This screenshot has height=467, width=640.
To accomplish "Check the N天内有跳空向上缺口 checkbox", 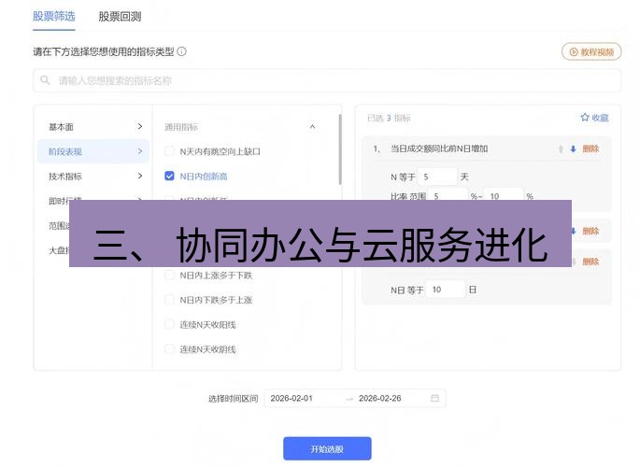I will pyautogui.click(x=169, y=151).
